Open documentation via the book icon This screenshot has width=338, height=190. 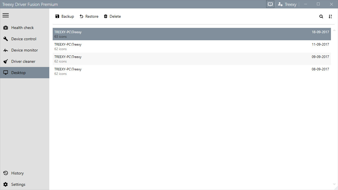coord(270,4)
